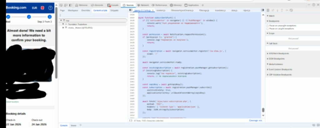
Task: Click deactivate breakpoints icon in debugger toolbar
Action: 291,10
